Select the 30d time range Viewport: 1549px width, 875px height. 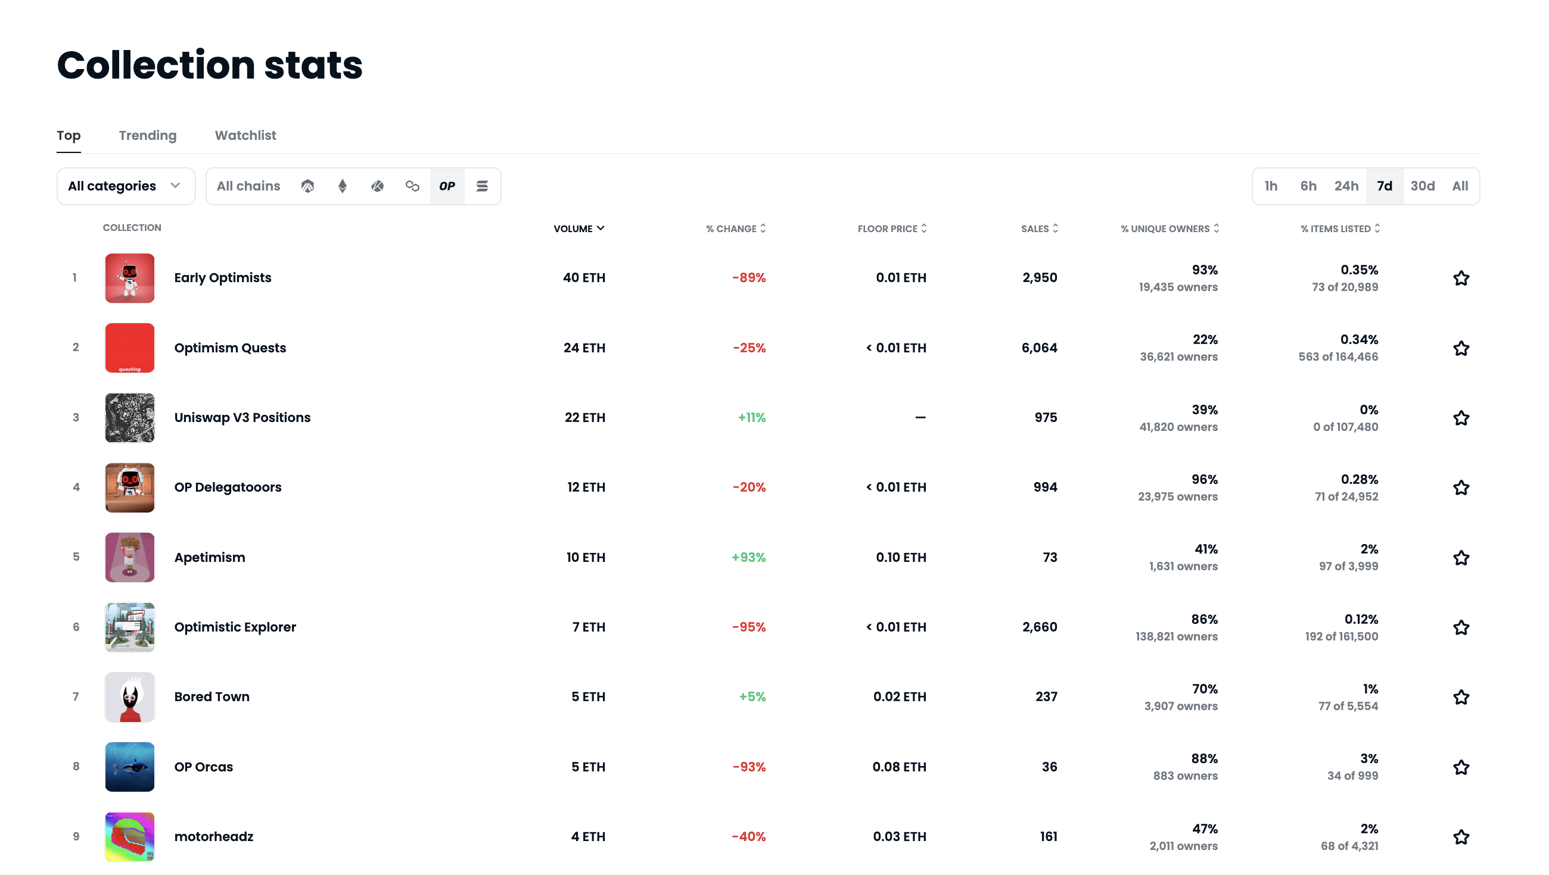1422,186
